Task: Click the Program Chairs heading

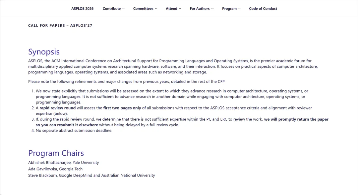Action: 56,153
